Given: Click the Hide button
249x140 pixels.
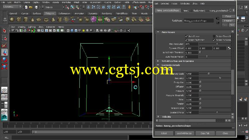Looking at the screenshot, I should click(232, 25).
